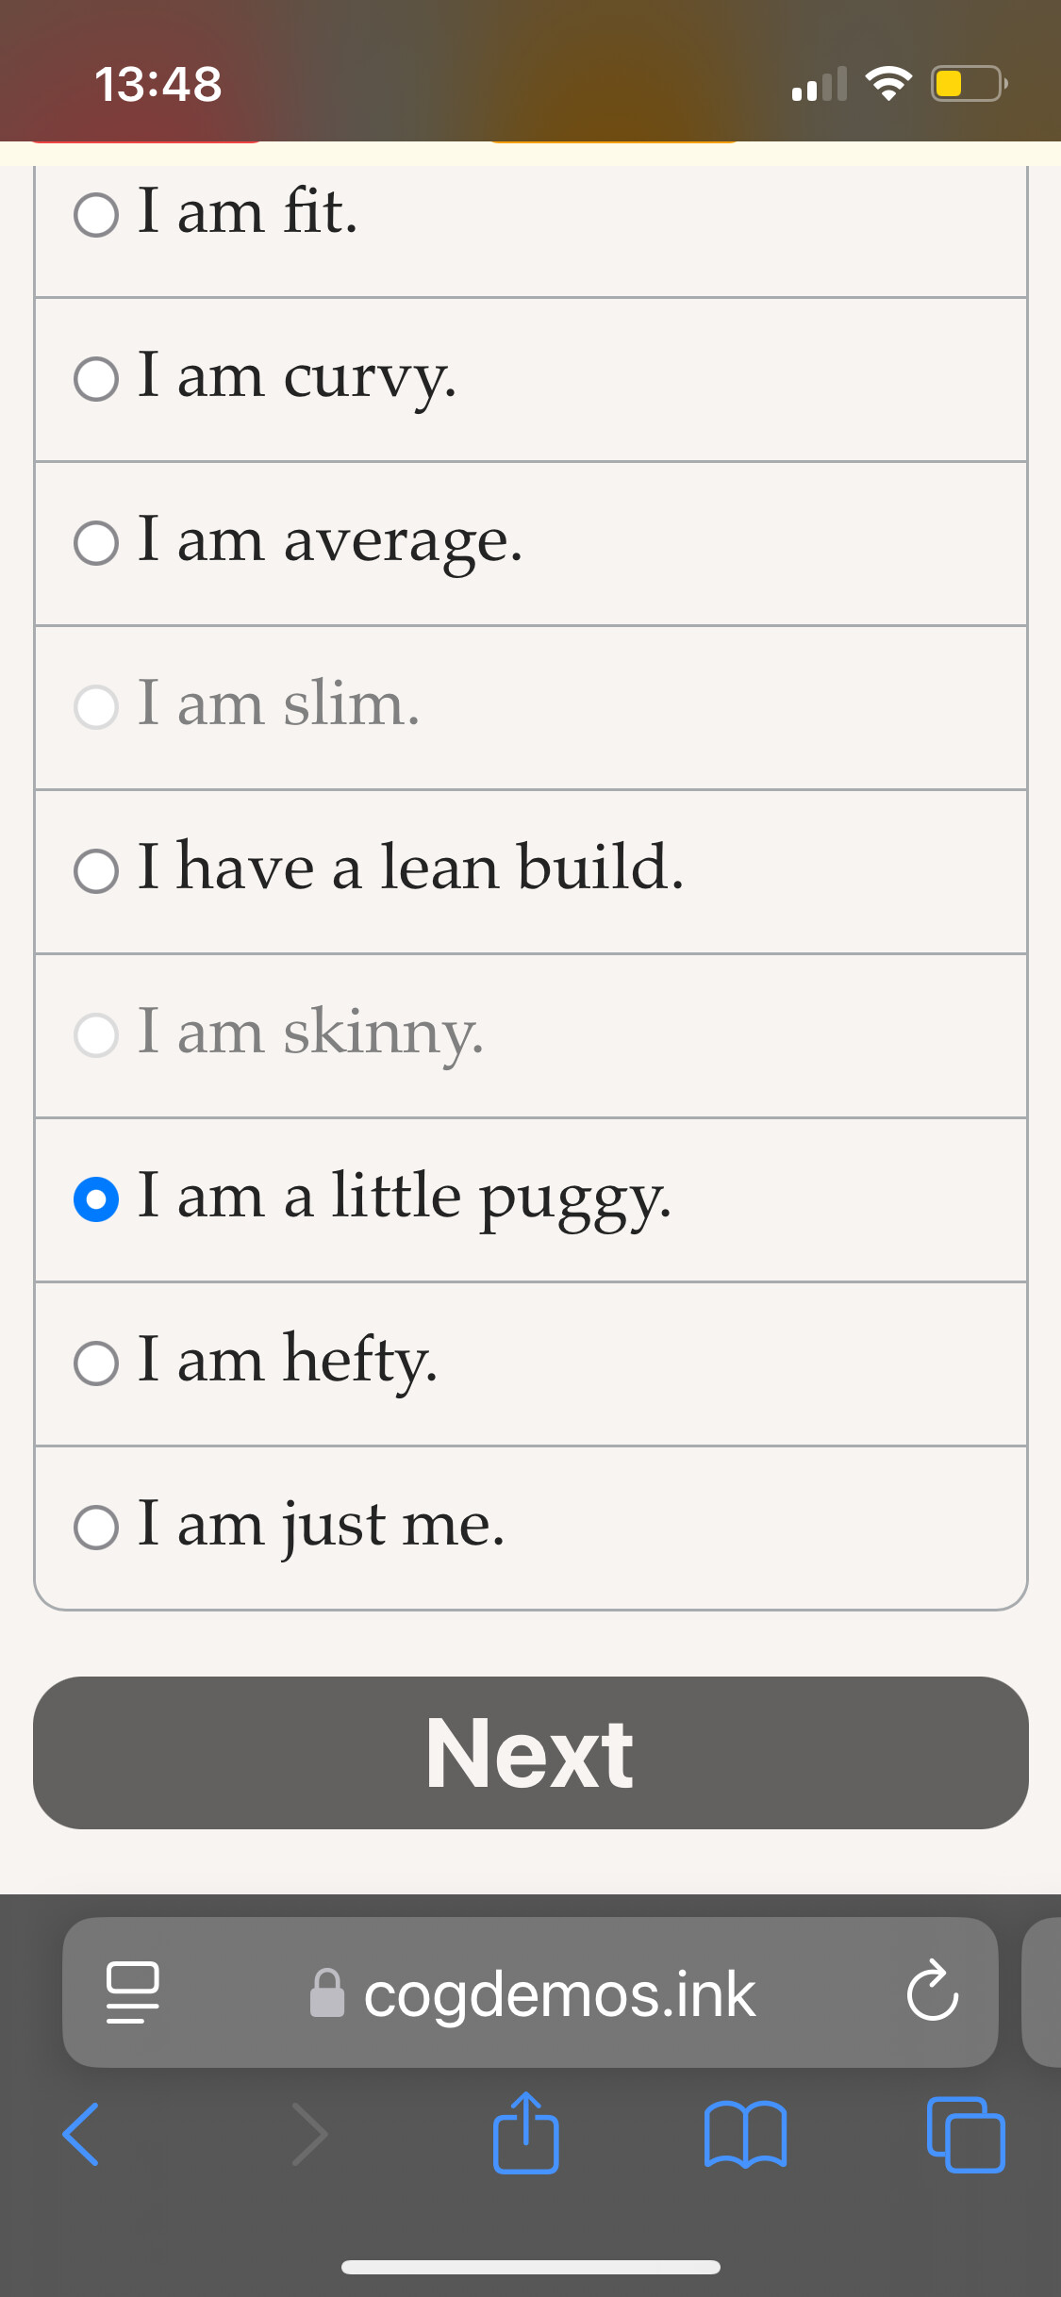Image resolution: width=1061 pixels, height=2297 pixels.
Task: Tap the Next button
Action: pyautogui.click(x=530, y=1753)
